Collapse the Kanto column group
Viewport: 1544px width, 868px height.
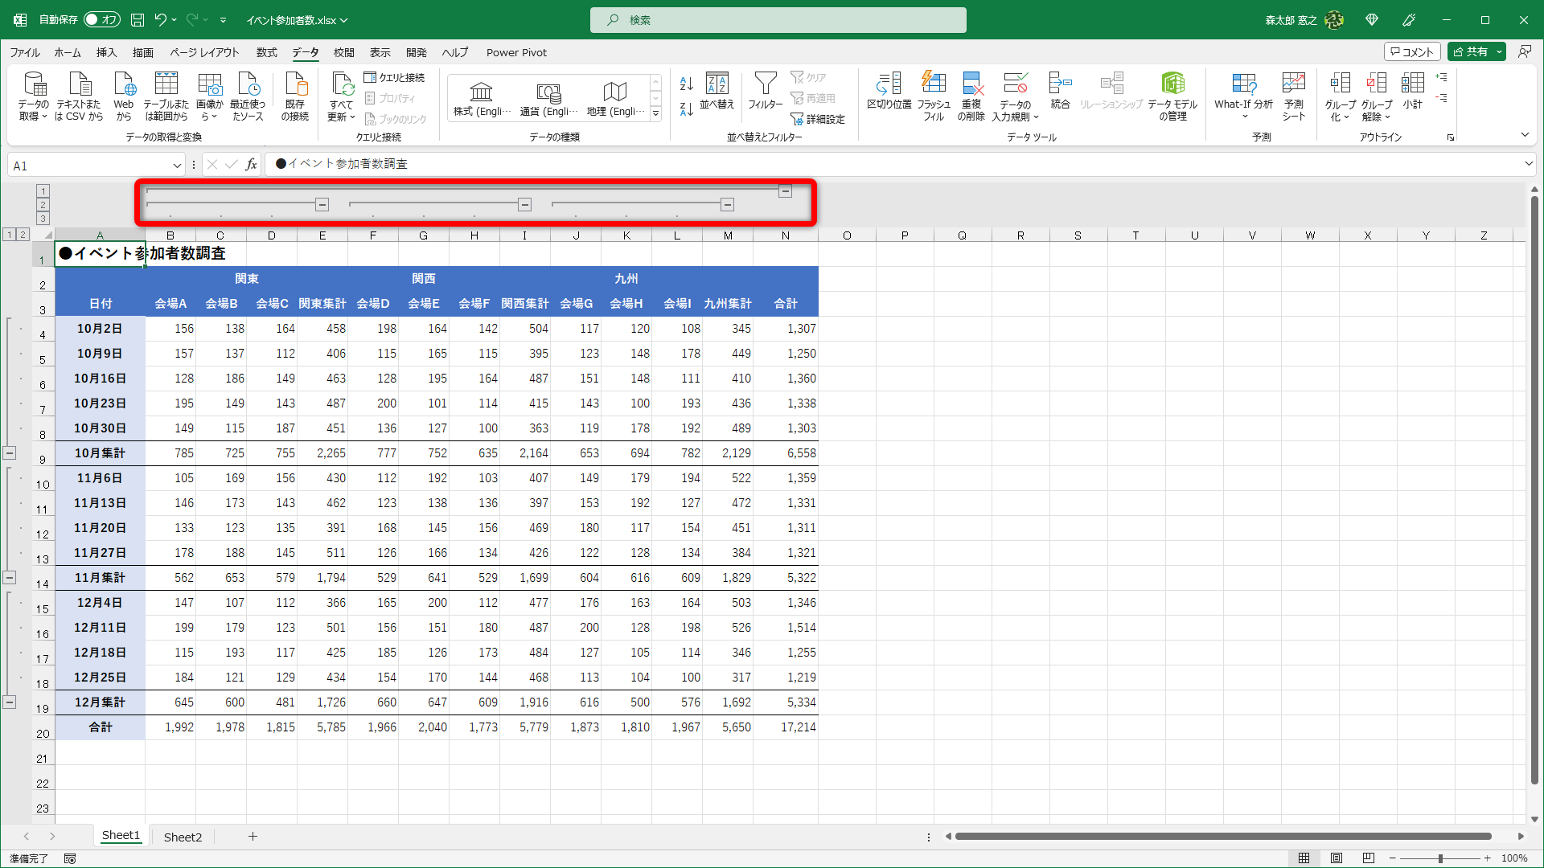[322, 205]
